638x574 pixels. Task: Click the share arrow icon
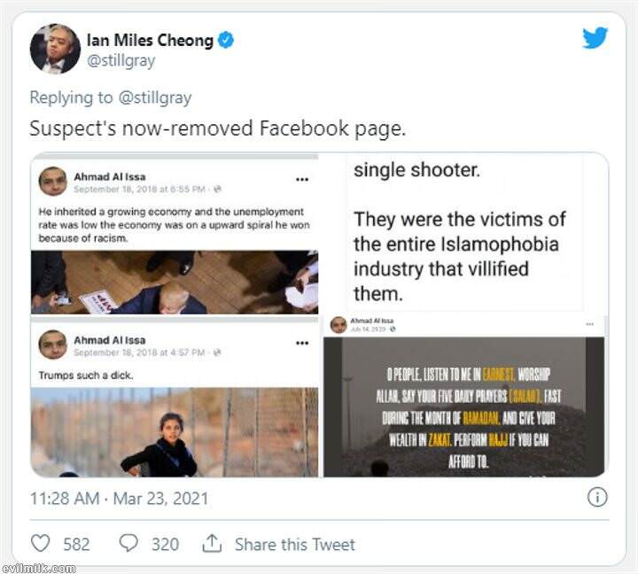pyautogui.click(x=213, y=543)
